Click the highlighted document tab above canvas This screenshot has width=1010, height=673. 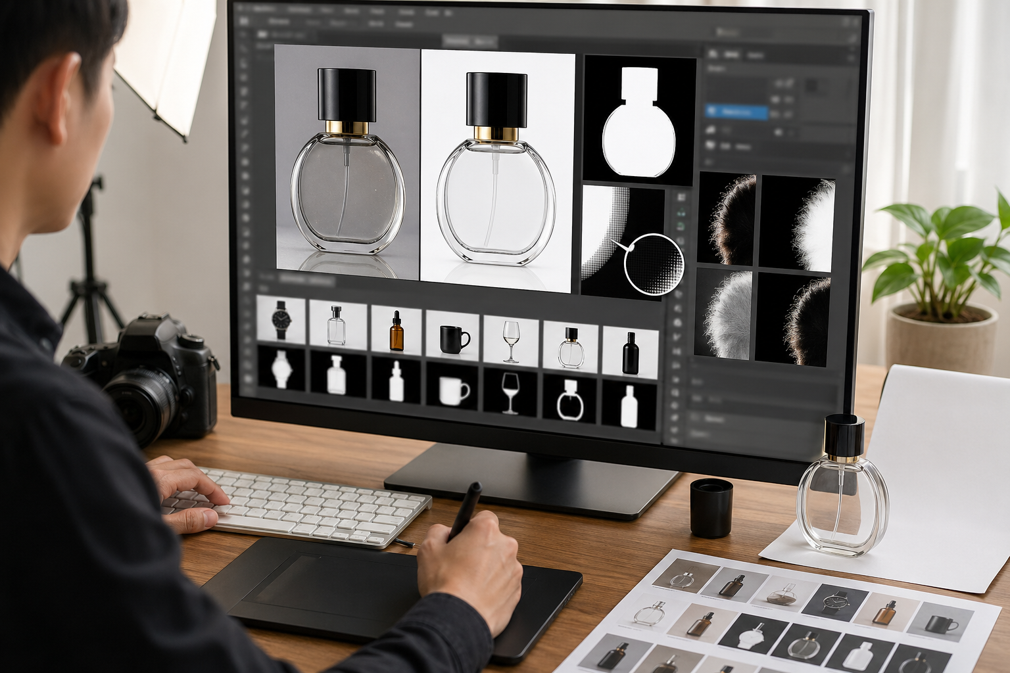click(x=468, y=41)
